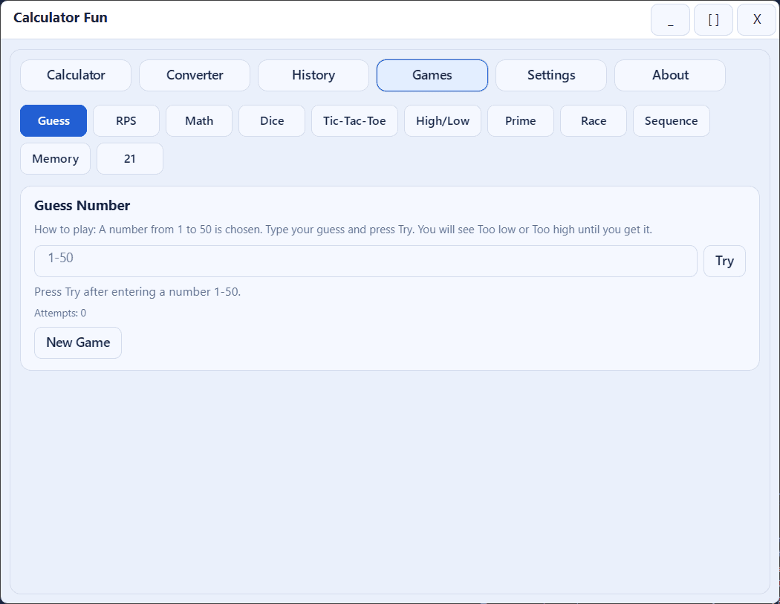
Task: Select the High/Low game
Action: click(x=442, y=120)
